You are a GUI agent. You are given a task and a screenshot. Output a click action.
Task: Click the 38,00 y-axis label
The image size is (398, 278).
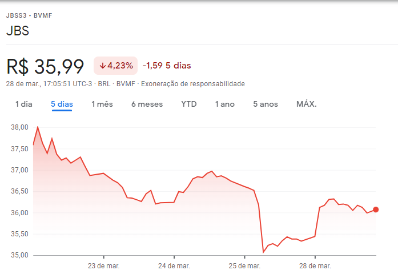pyautogui.click(x=19, y=127)
